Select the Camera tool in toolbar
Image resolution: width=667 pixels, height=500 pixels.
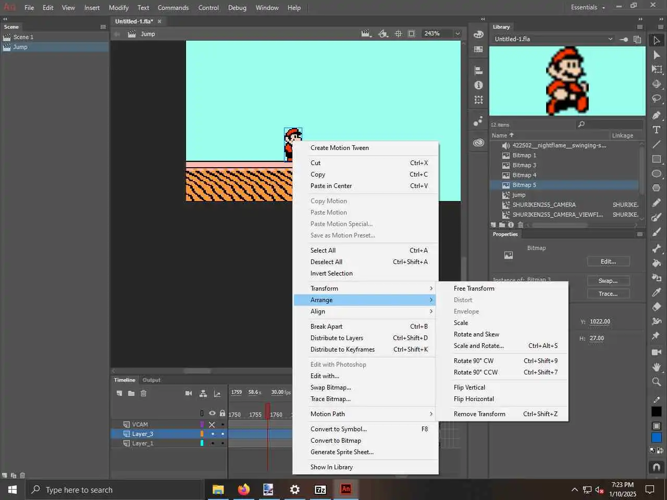[657, 353]
